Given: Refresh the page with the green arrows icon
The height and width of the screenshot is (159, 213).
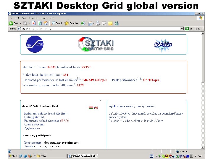Looking at the screenshot, I should (x=40, y=23).
